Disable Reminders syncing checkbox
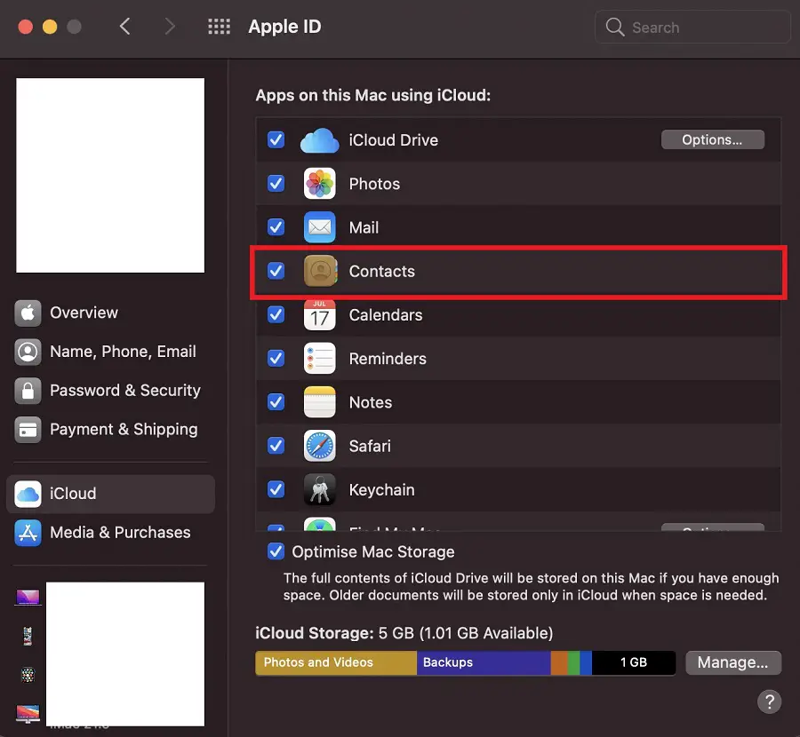800x737 pixels. 276,359
